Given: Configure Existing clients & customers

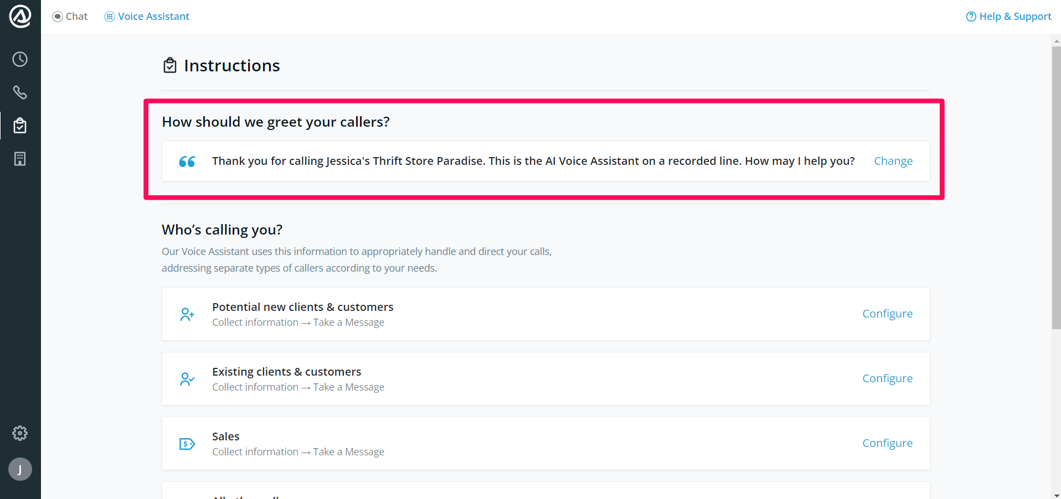Looking at the screenshot, I should [x=887, y=378].
